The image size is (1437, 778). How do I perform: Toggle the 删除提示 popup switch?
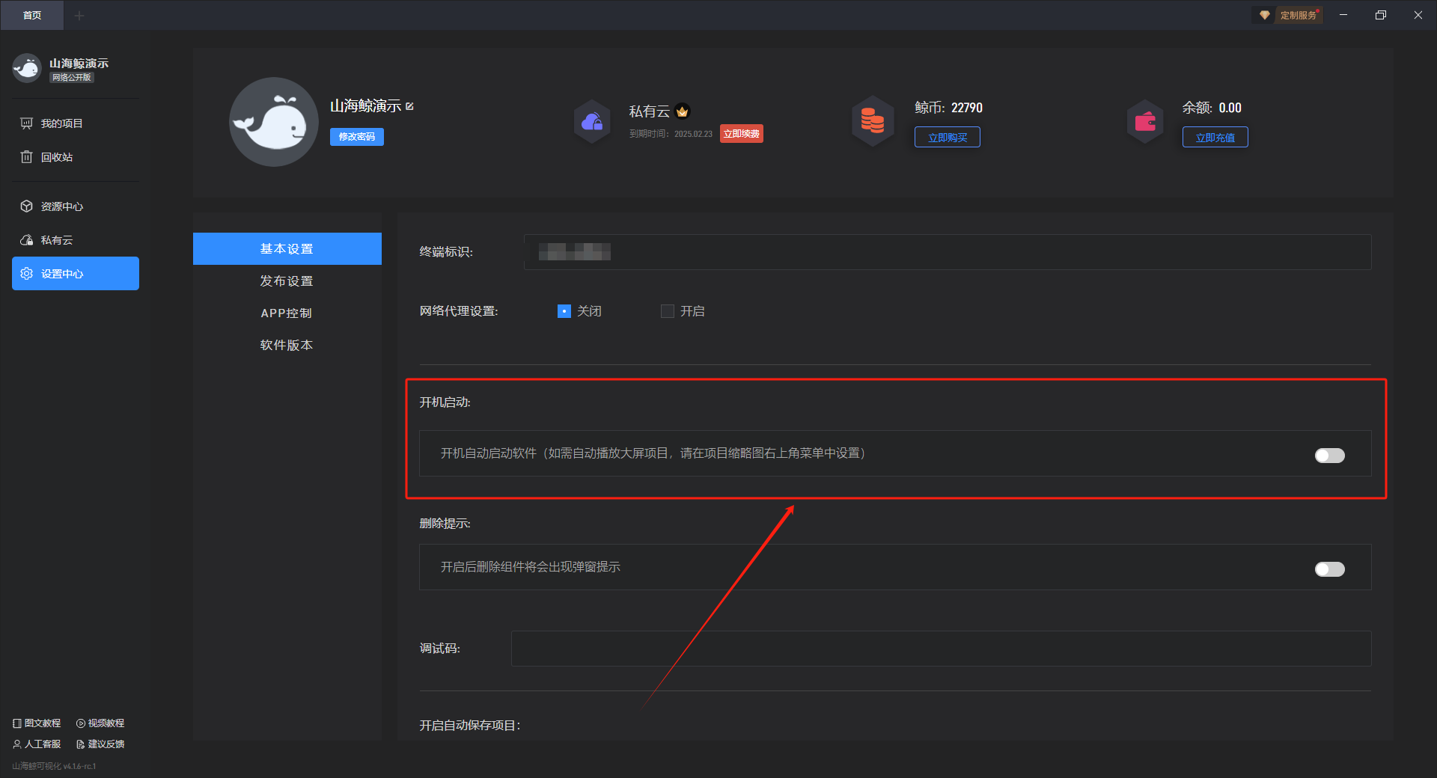1329,569
